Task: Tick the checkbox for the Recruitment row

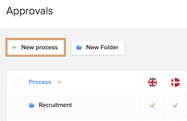Action: (18, 105)
